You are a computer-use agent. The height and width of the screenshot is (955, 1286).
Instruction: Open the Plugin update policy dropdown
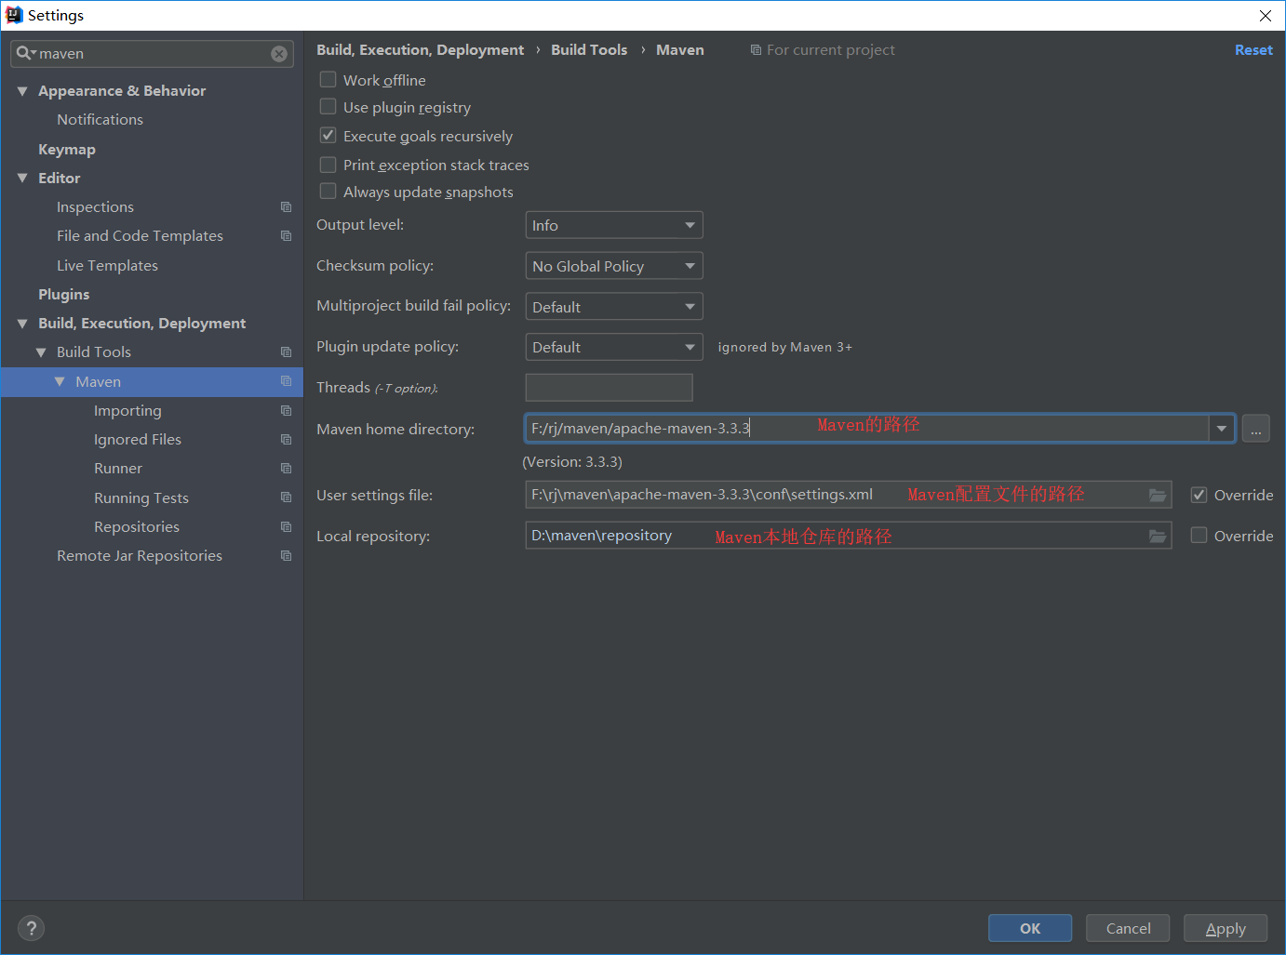point(614,347)
